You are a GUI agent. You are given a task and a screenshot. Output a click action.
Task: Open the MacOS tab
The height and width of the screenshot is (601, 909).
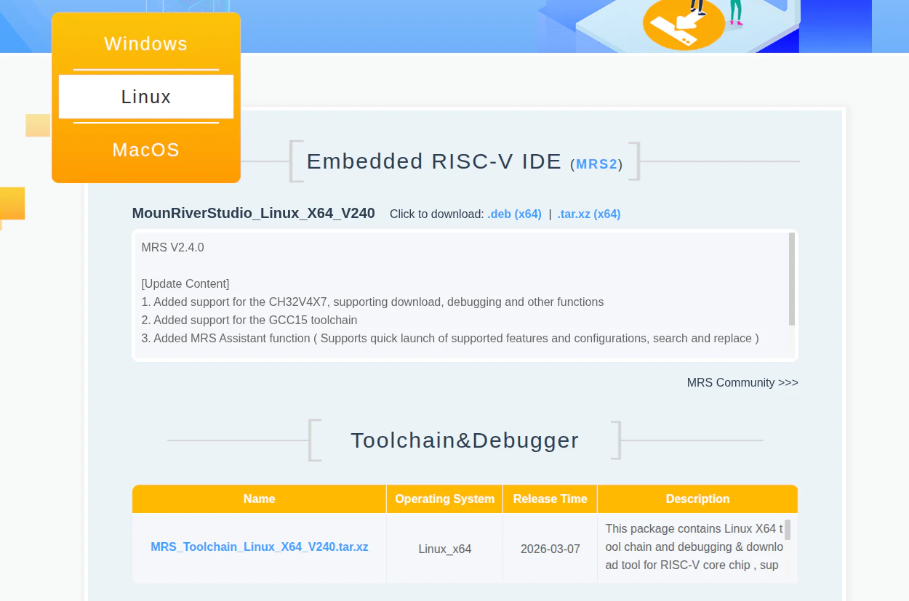(x=146, y=150)
